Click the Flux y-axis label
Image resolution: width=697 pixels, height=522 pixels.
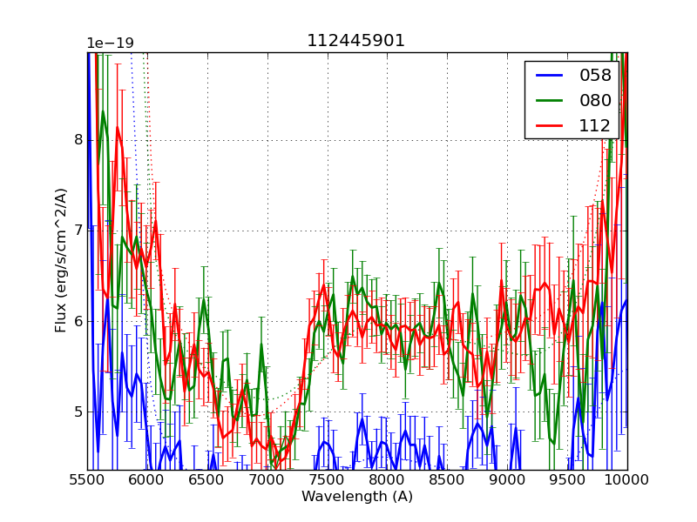tap(61, 260)
